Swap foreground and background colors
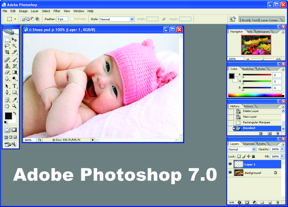 click(15, 113)
